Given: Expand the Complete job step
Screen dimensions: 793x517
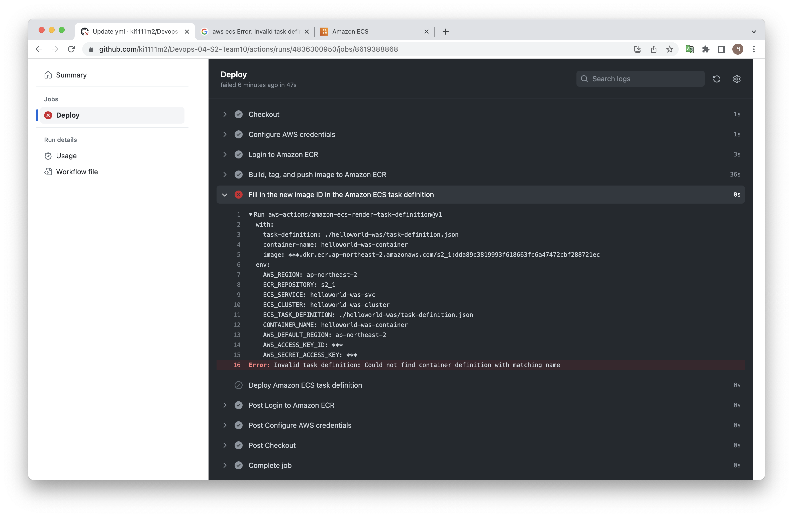Looking at the screenshot, I should [225, 465].
